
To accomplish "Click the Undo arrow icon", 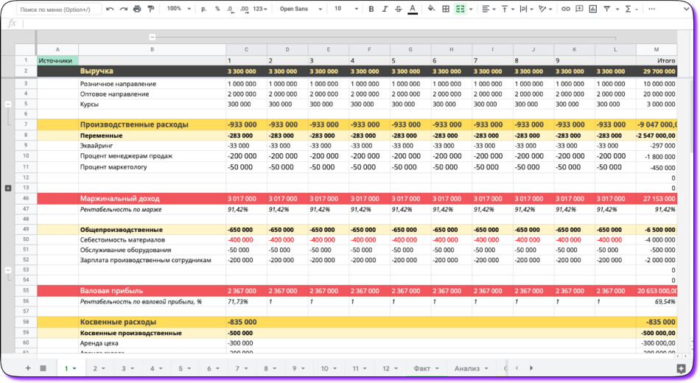I will coord(110,9).
